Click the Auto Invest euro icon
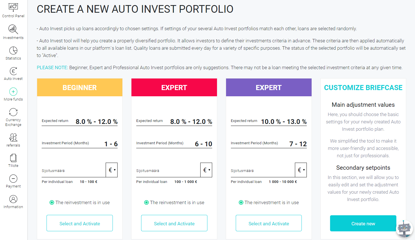The width and height of the screenshot is (415, 240). click(x=13, y=71)
